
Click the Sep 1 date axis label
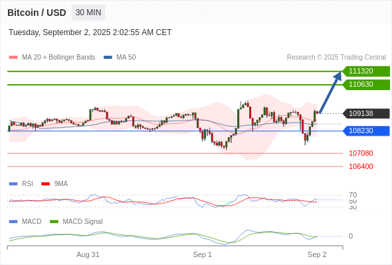point(202,254)
